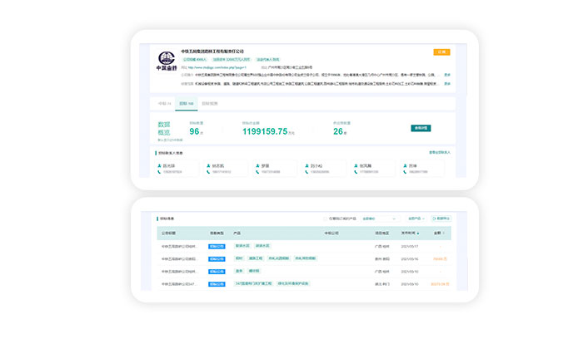Click the 湖北 荆门 region cell
Viewport: 573px width, 339px height.
click(x=382, y=284)
